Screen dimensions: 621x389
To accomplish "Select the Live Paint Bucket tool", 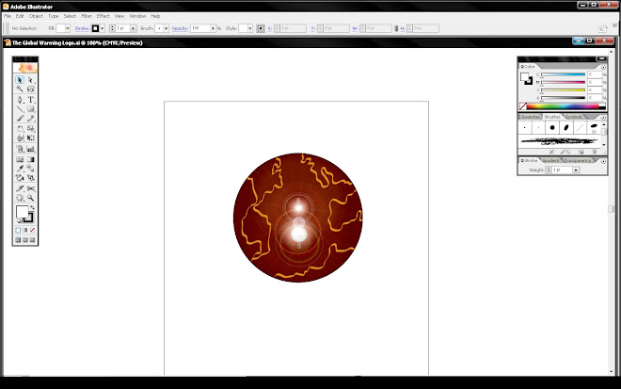I will [x=20, y=178].
